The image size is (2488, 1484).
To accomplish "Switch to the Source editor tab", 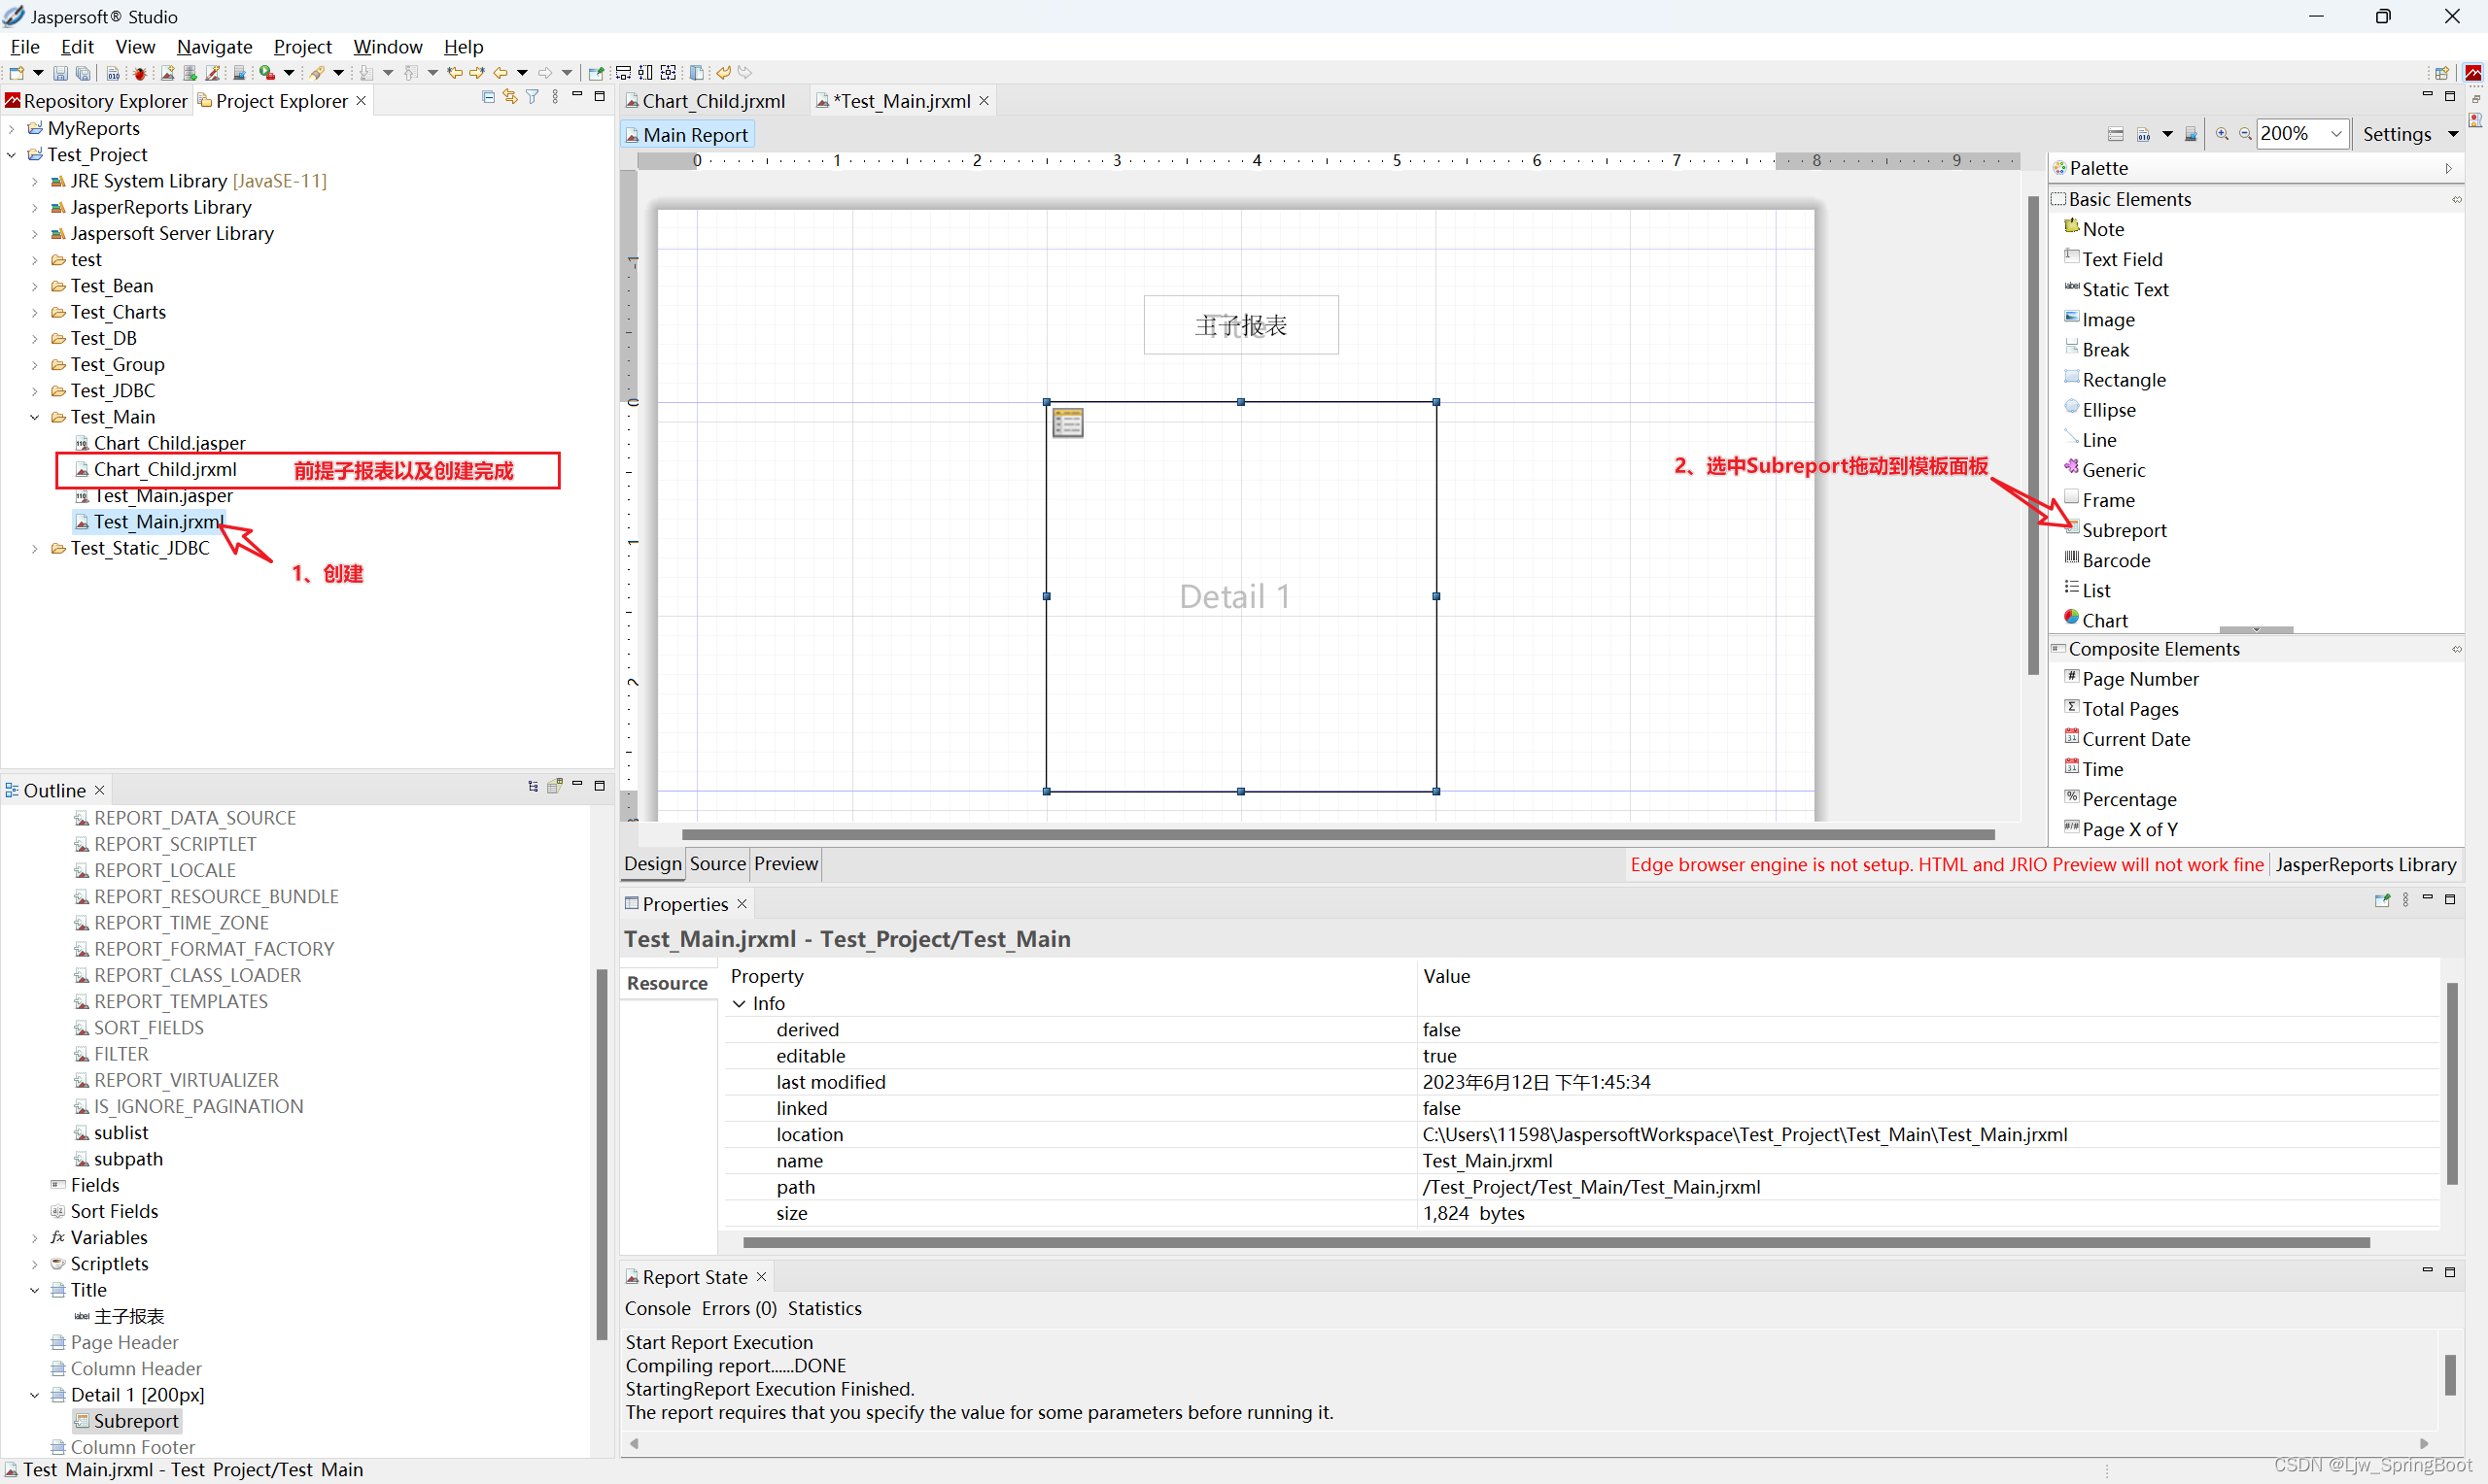I will [717, 863].
